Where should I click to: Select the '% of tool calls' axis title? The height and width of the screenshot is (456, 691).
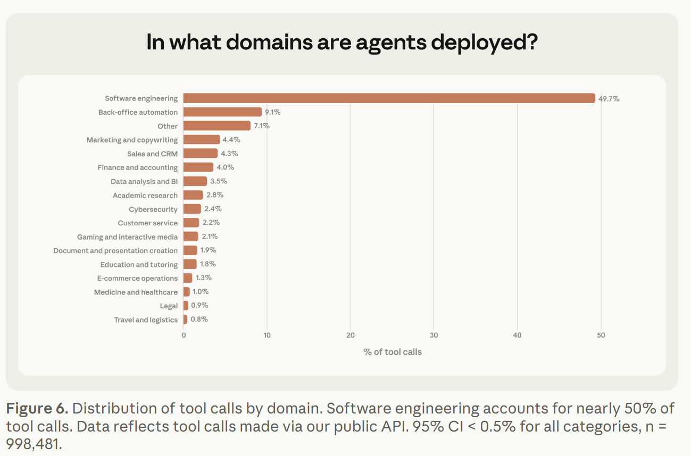click(393, 352)
